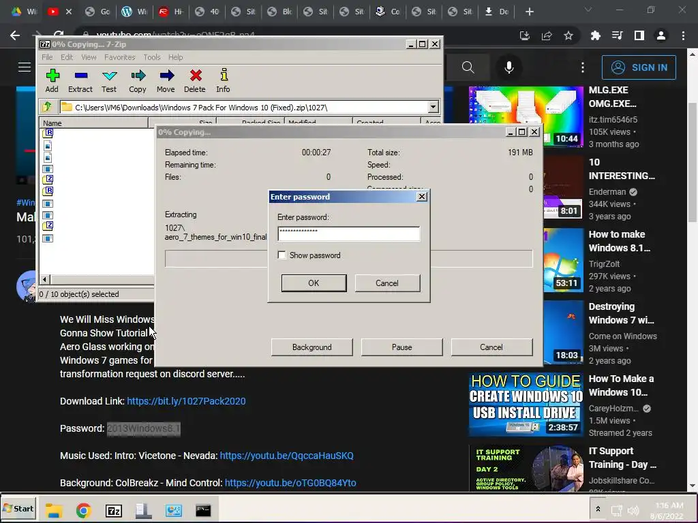This screenshot has width=698, height=523.
Task: Click the Start button
Action: [18, 509]
